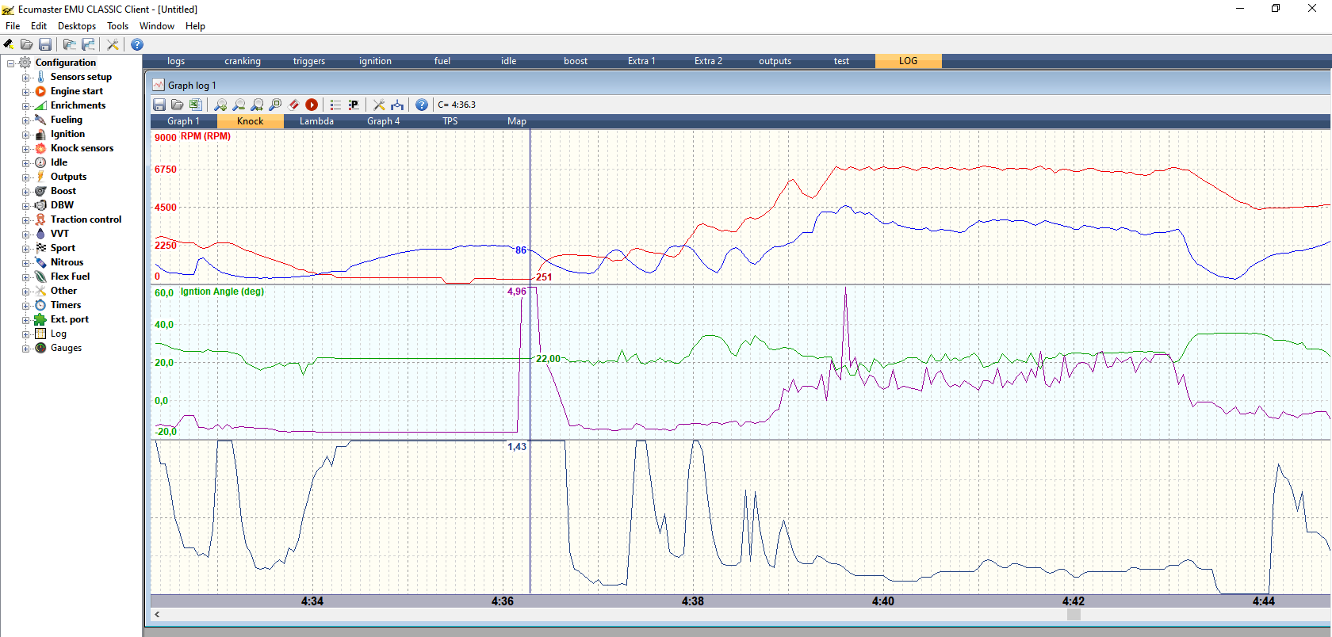Screen dimensions: 1332x637
Task: Select the Lambda graph tab
Action: click(317, 121)
